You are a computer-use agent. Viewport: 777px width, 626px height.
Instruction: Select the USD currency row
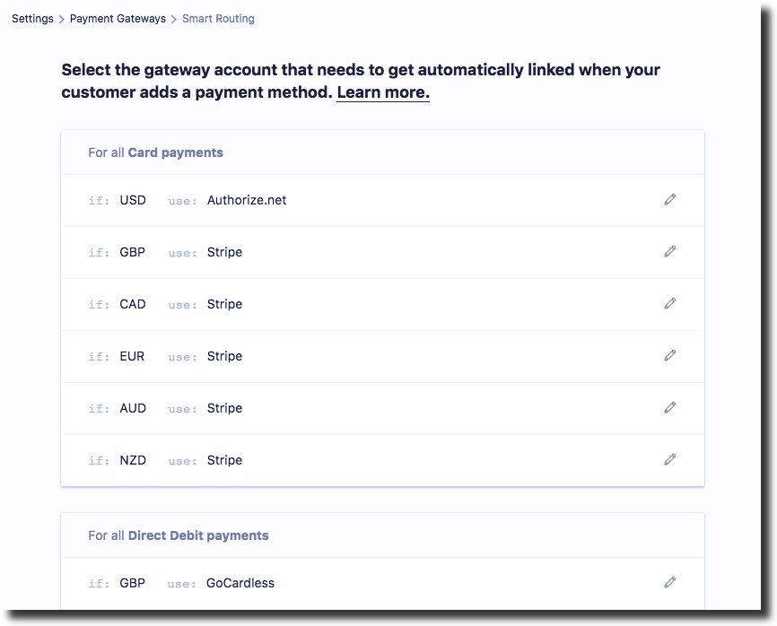pyautogui.click(x=382, y=201)
